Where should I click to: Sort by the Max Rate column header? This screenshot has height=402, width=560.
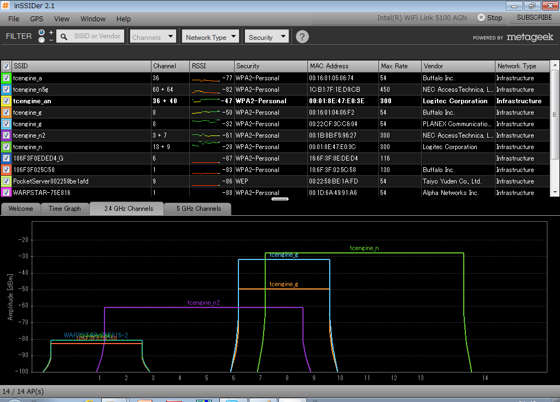400,66
